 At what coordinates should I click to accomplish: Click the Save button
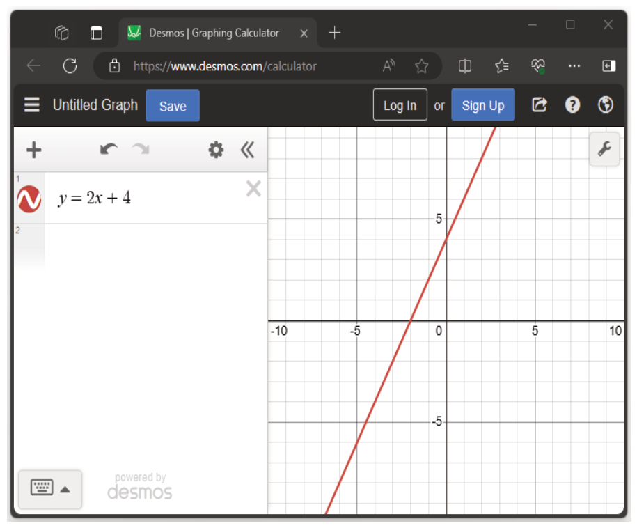click(173, 106)
